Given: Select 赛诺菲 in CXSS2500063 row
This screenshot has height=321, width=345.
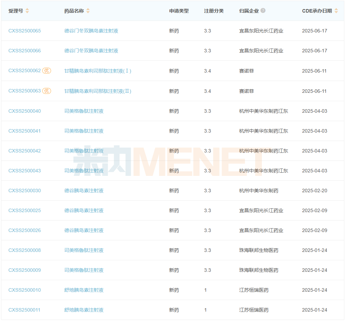Looking at the screenshot, I should (247, 91).
